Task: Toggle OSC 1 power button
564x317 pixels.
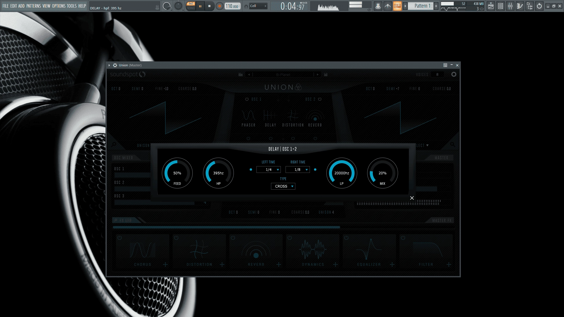Action: coord(247,99)
